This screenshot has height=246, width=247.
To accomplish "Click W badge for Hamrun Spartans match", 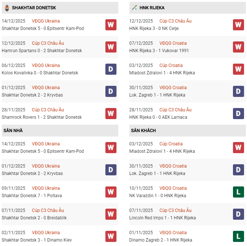I will coord(111,47).
